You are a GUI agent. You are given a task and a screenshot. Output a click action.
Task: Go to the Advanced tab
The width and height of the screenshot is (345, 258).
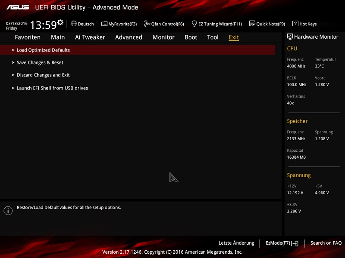pos(129,37)
